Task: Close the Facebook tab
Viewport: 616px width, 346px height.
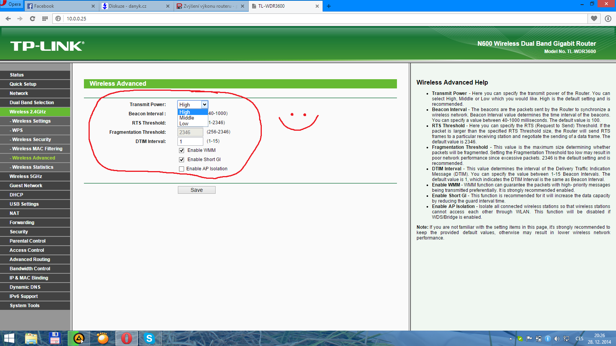Action: [x=93, y=6]
